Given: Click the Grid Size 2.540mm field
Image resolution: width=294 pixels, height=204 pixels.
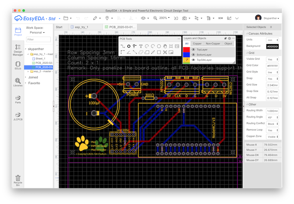Looking at the screenshot, I should 272,85.
